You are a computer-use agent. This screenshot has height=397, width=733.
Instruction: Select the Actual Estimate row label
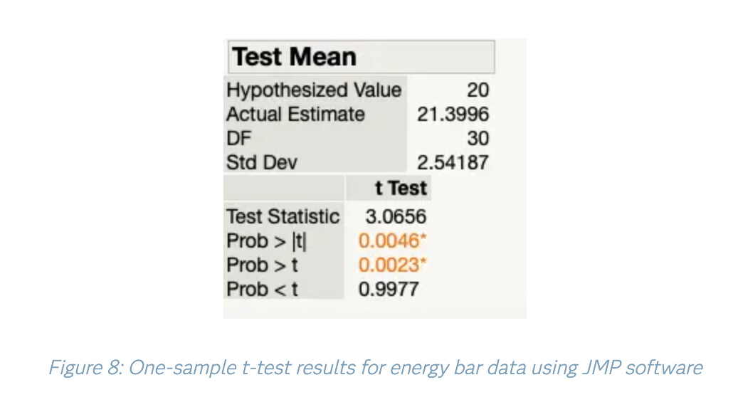point(295,115)
